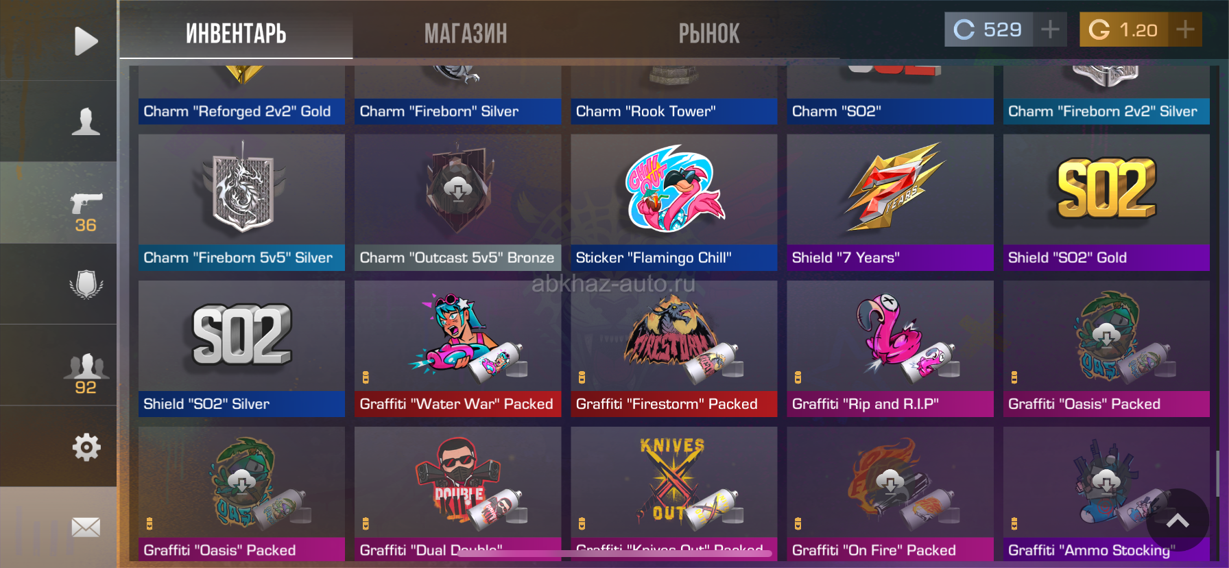Tap the play arrow icon in sidebar
Screen dimensions: 1229x568
pos(86,41)
